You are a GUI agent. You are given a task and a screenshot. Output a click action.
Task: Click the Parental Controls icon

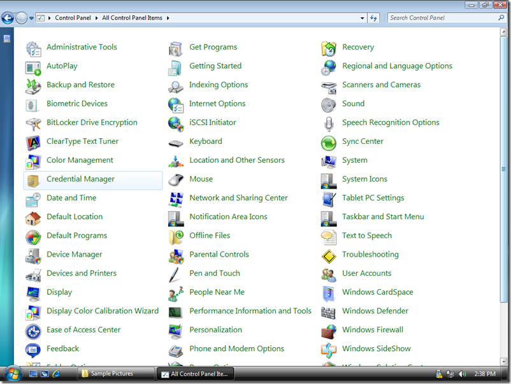pyautogui.click(x=176, y=257)
